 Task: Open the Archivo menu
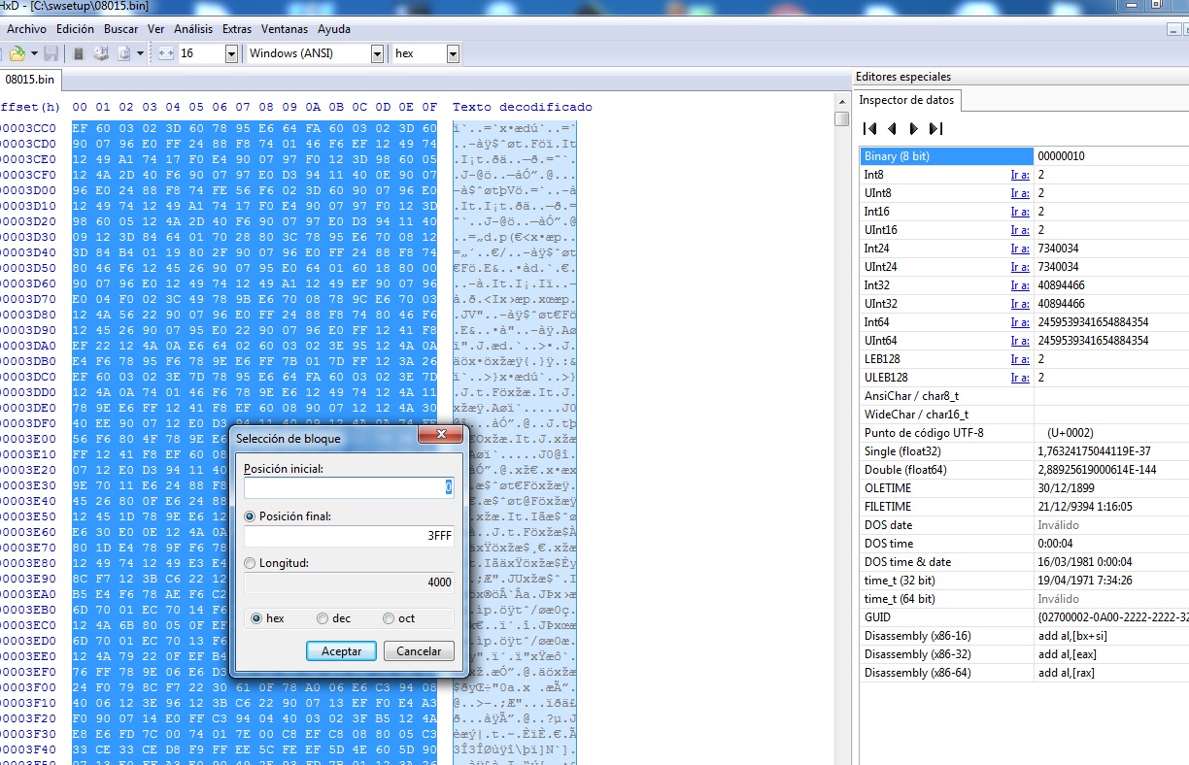coord(26,29)
